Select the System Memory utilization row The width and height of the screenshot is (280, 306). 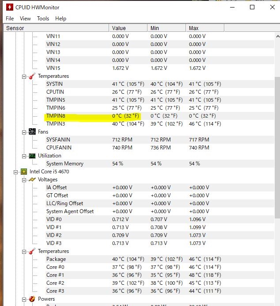160,164
